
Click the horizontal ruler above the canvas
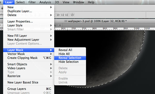click(x=105, y=29)
